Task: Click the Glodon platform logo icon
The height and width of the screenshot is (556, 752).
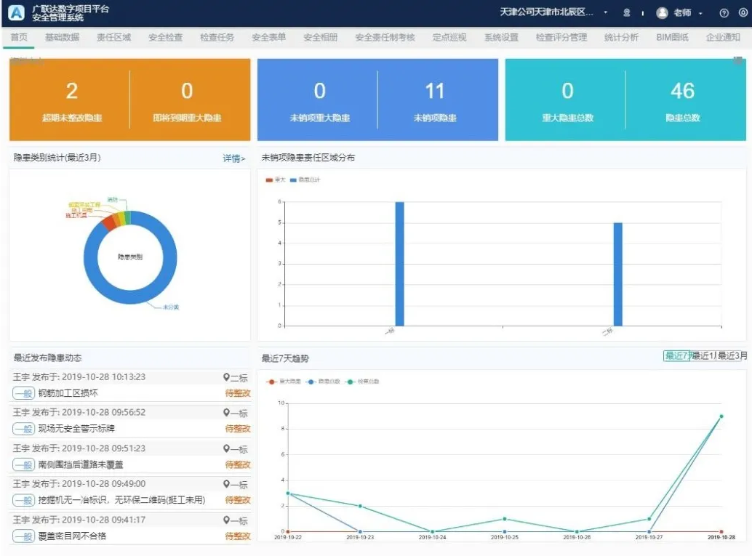Action: pyautogui.click(x=16, y=12)
